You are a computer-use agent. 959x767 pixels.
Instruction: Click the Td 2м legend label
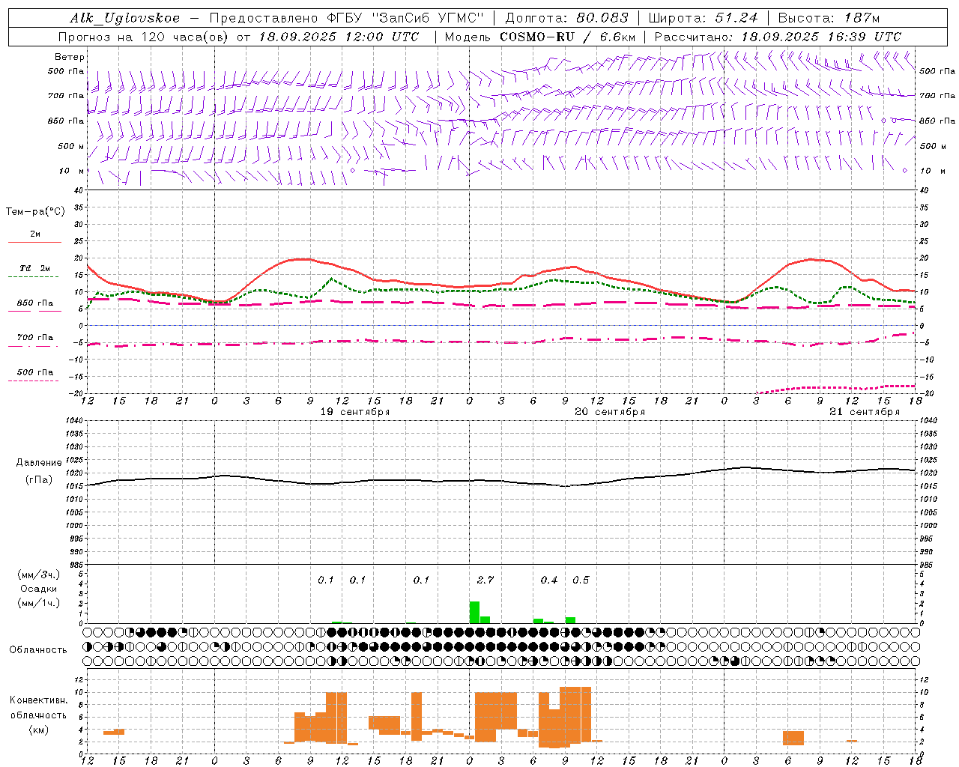point(35,268)
